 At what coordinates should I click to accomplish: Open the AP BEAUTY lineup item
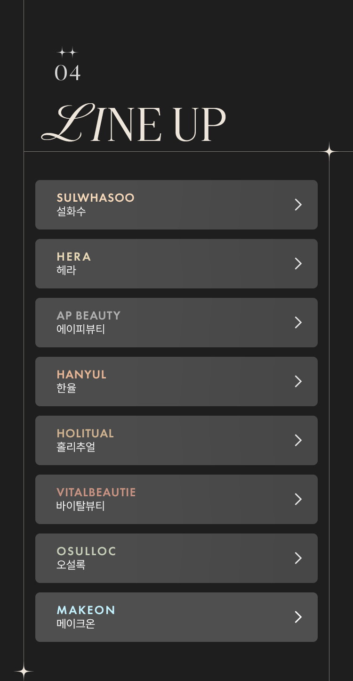pyautogui.click(x=88, y=316)
